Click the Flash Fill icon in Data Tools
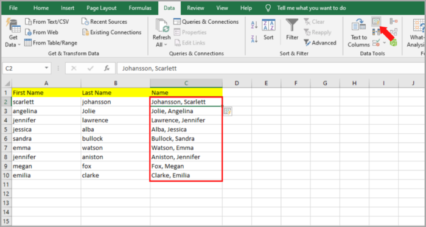 376,21
